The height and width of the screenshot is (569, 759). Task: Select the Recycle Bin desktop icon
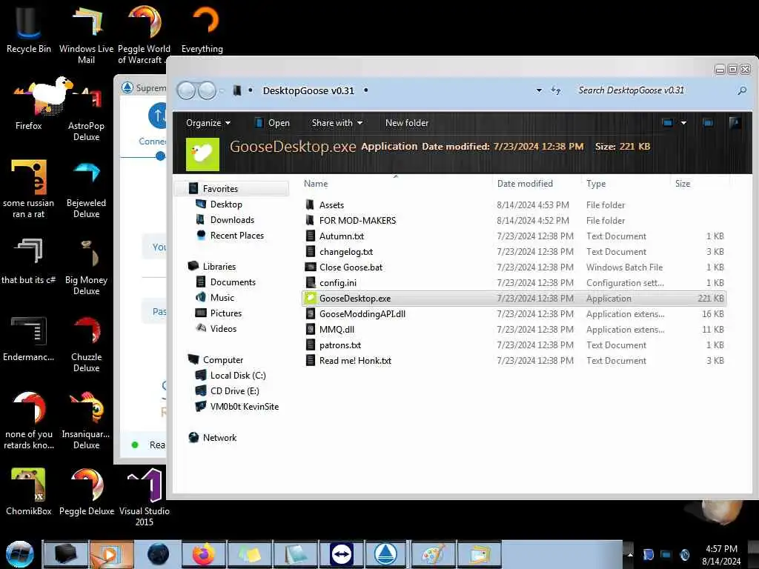coord(29,28)
